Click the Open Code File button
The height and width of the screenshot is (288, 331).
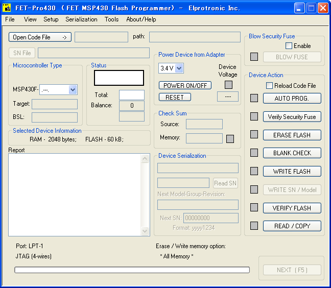coord(40,37)
